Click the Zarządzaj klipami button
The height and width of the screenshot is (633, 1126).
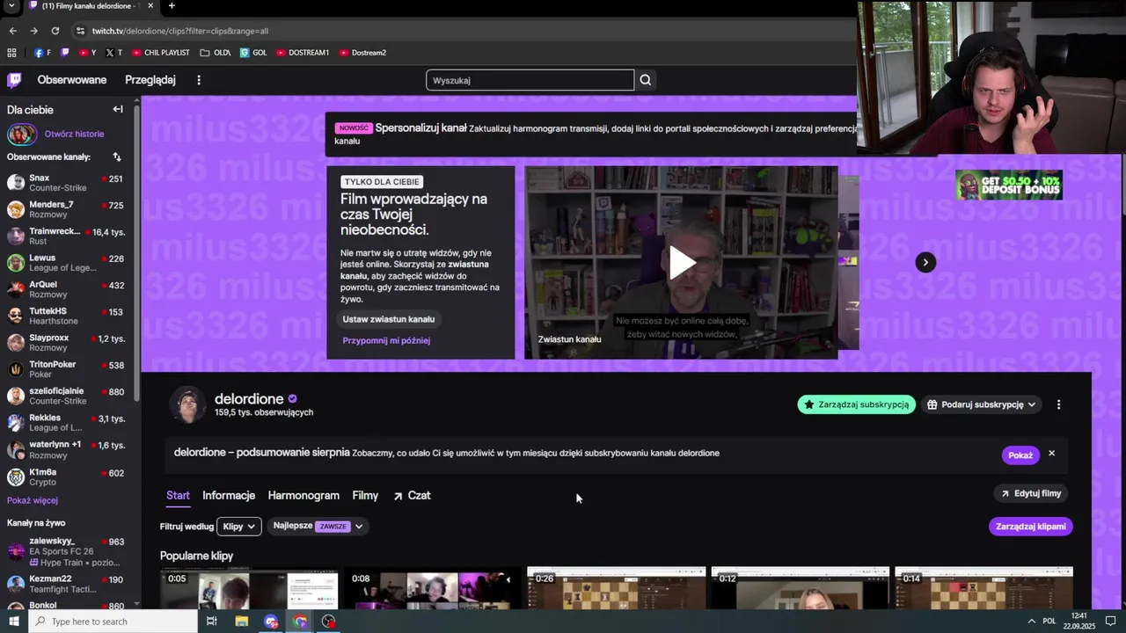(x=1031, y=527)
